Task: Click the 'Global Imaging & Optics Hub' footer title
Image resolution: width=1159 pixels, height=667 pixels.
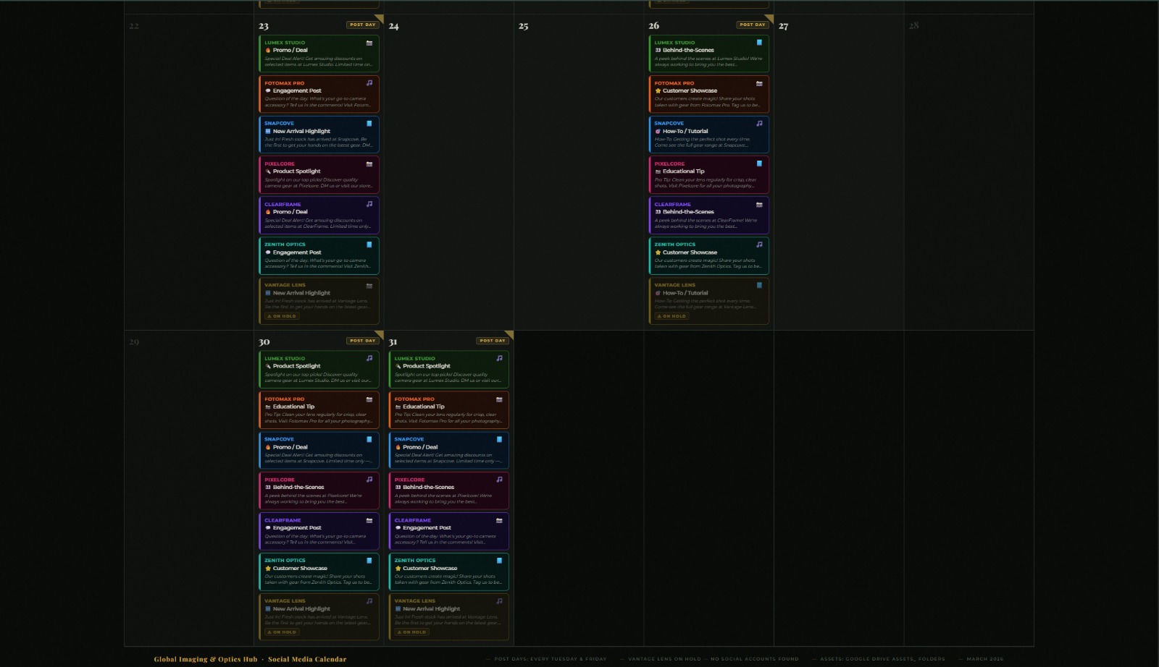Action: pos(205,659)
